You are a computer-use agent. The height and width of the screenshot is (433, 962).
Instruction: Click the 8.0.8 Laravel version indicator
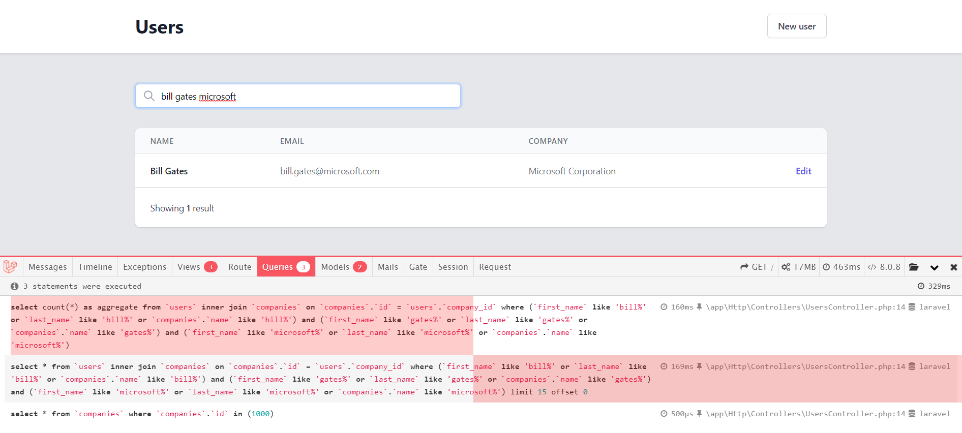point(884,267)
